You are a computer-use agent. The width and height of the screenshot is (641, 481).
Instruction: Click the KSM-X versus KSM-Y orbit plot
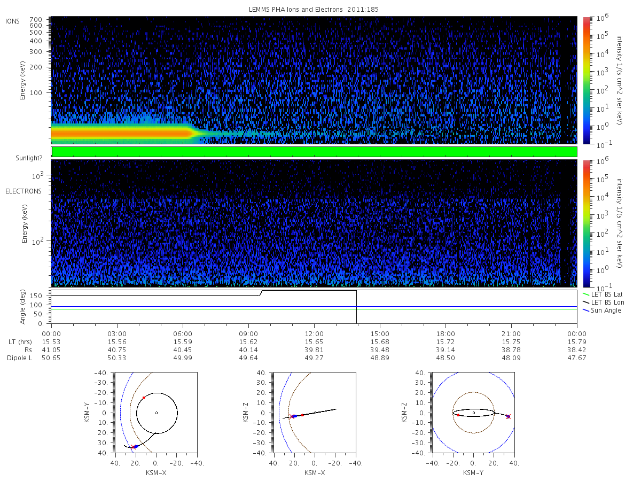[x=155, y=413]
